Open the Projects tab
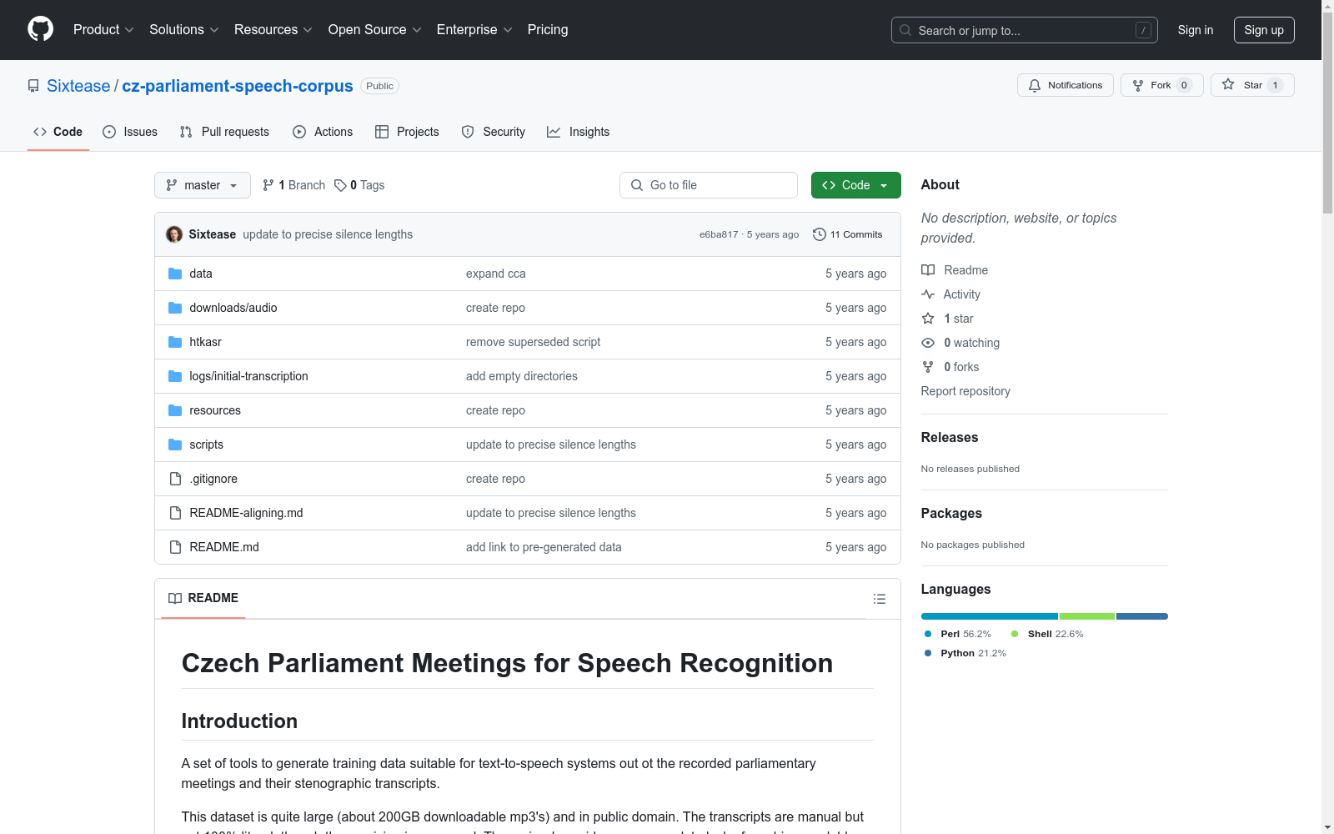This screenshot has height=834, width=1334. [x=407, y=132]
